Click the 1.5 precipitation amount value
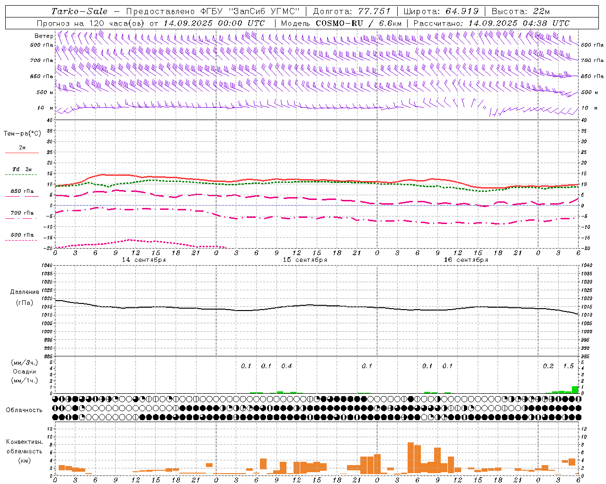Image resolution: width=606 pixels, height=484 pixels. coord(568,366)
